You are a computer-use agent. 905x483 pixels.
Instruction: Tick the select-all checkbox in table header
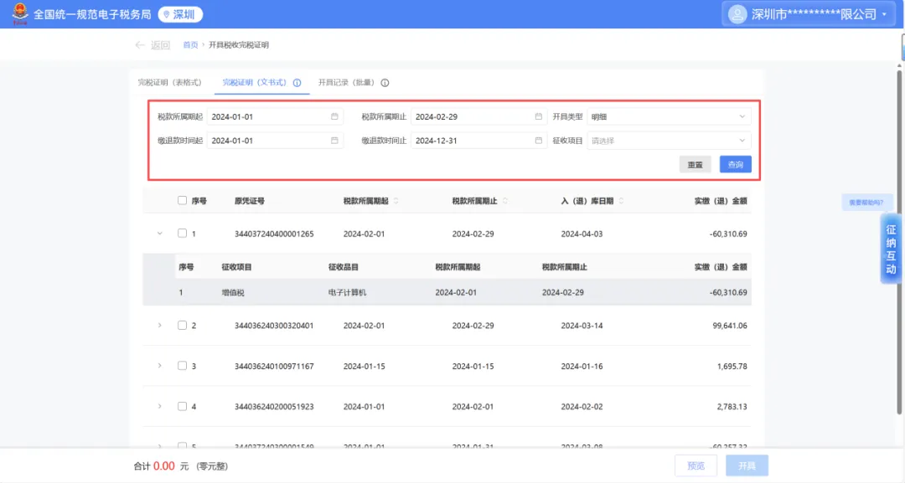pyautogui.click(x=182, y=201)
